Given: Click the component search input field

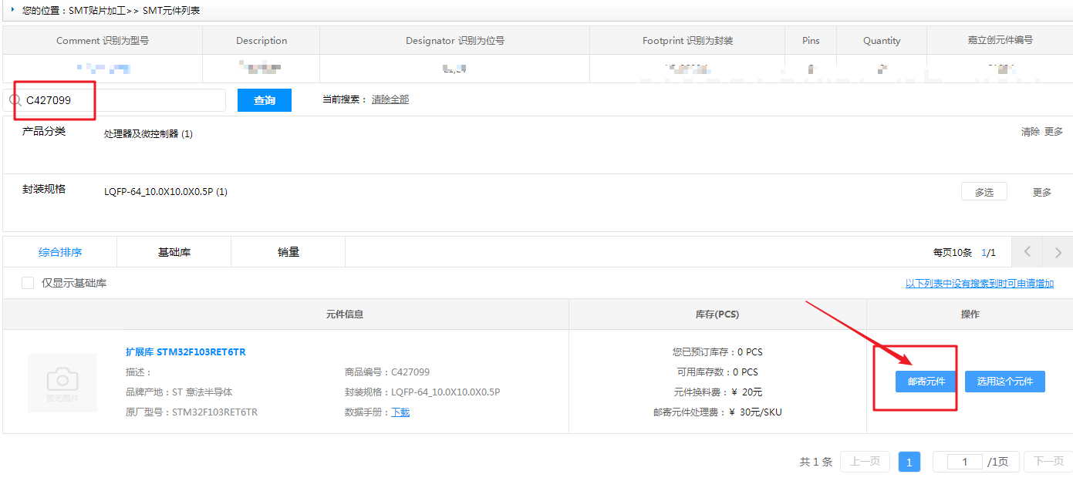Looking at the screenshot, I should click(x=123, y=100).
